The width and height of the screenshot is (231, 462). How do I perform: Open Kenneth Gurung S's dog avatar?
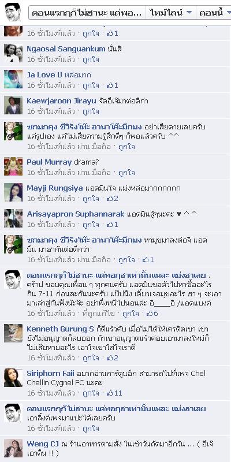point(13,333)
